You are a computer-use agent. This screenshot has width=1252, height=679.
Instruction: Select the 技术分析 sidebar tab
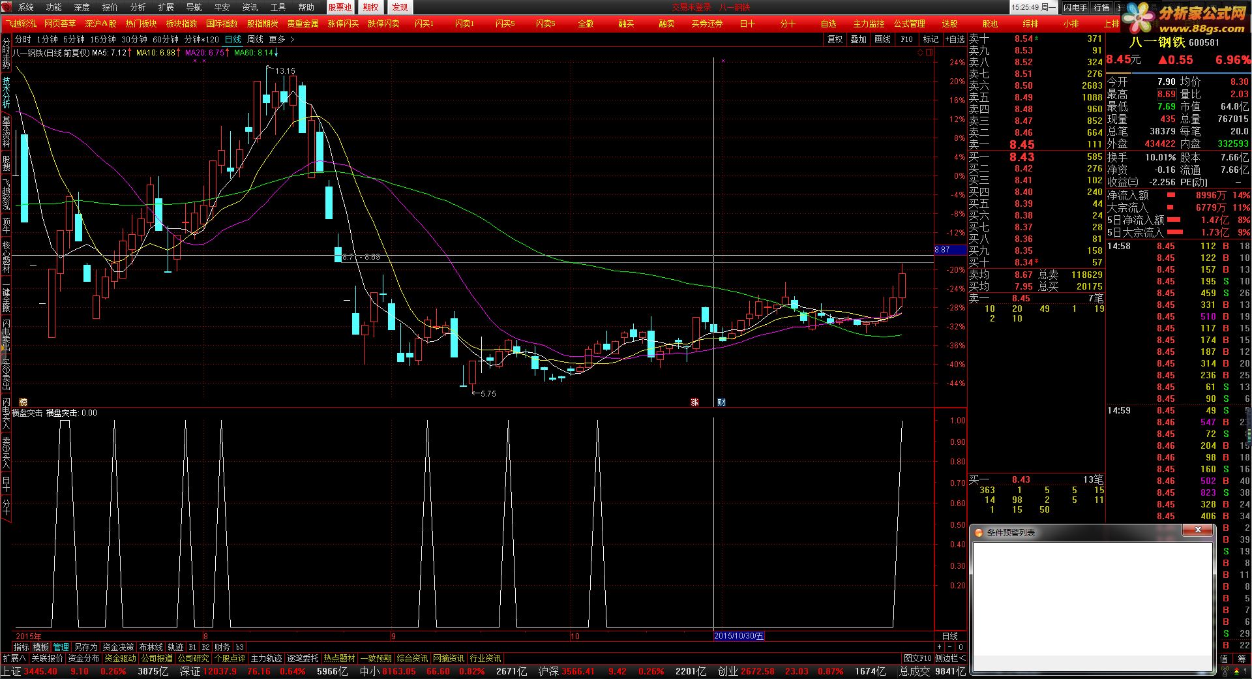(x=6, y=93)
